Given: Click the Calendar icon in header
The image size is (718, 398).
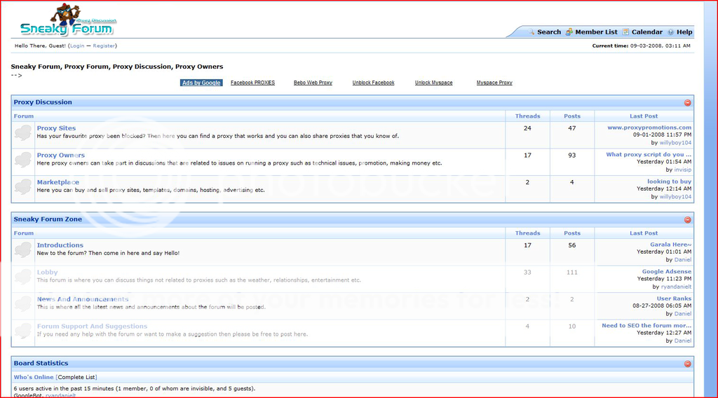Looking at the screenshot, I should pos(625,32).
